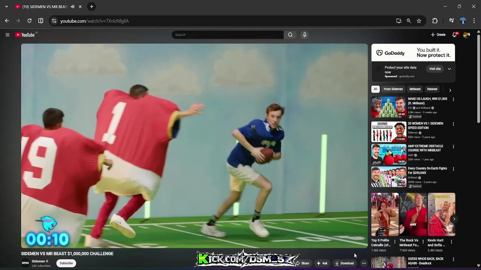
Task: Open The Rock Vs MrBeast short
Action: 413,214
